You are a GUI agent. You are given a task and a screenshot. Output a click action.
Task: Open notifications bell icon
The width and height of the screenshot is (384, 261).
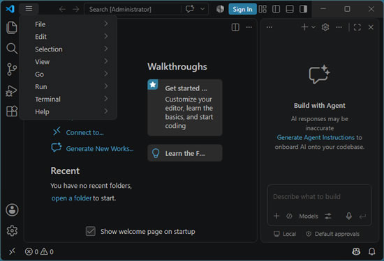(x=371, y=251)
